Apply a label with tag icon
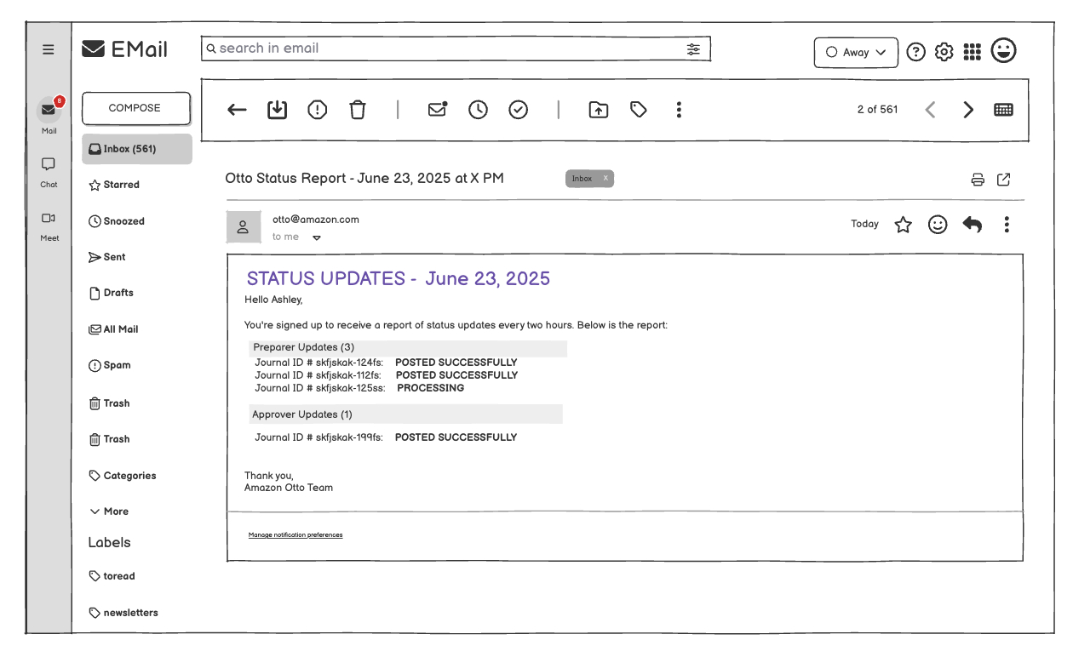Screen dimensions: 1073x657 tap(639, 110)
